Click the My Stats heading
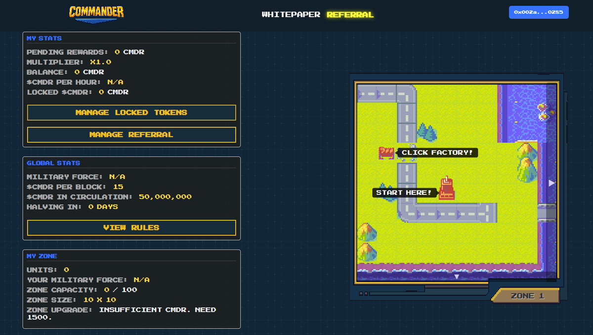This screenshot has width=593, height=335. tap(44, 38)
